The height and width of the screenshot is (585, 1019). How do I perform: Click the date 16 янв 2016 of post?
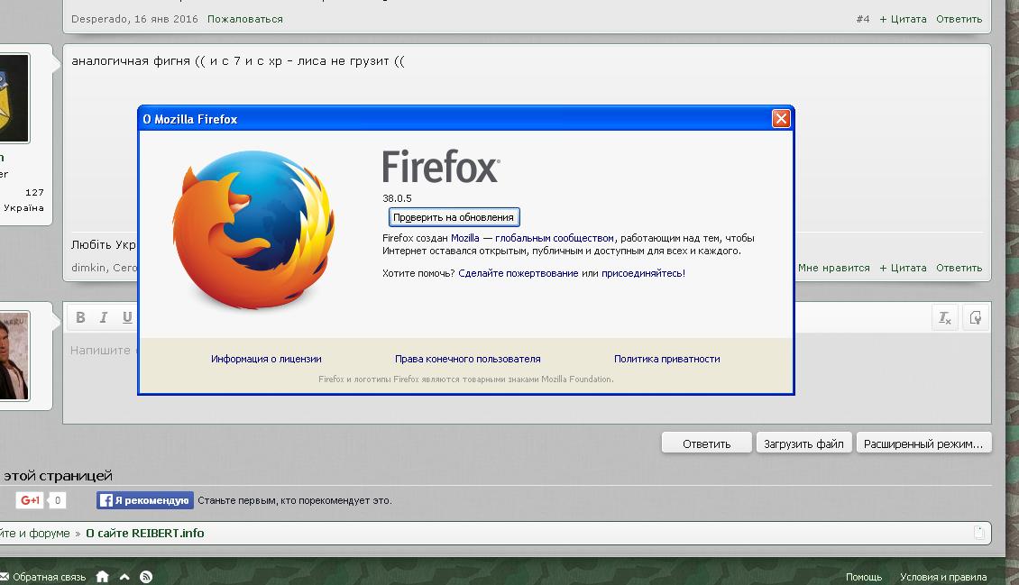pos(166,19)
